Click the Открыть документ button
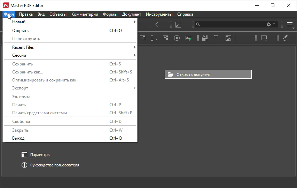297x188 pixels. pyautogui.click(x=208, y=74)
